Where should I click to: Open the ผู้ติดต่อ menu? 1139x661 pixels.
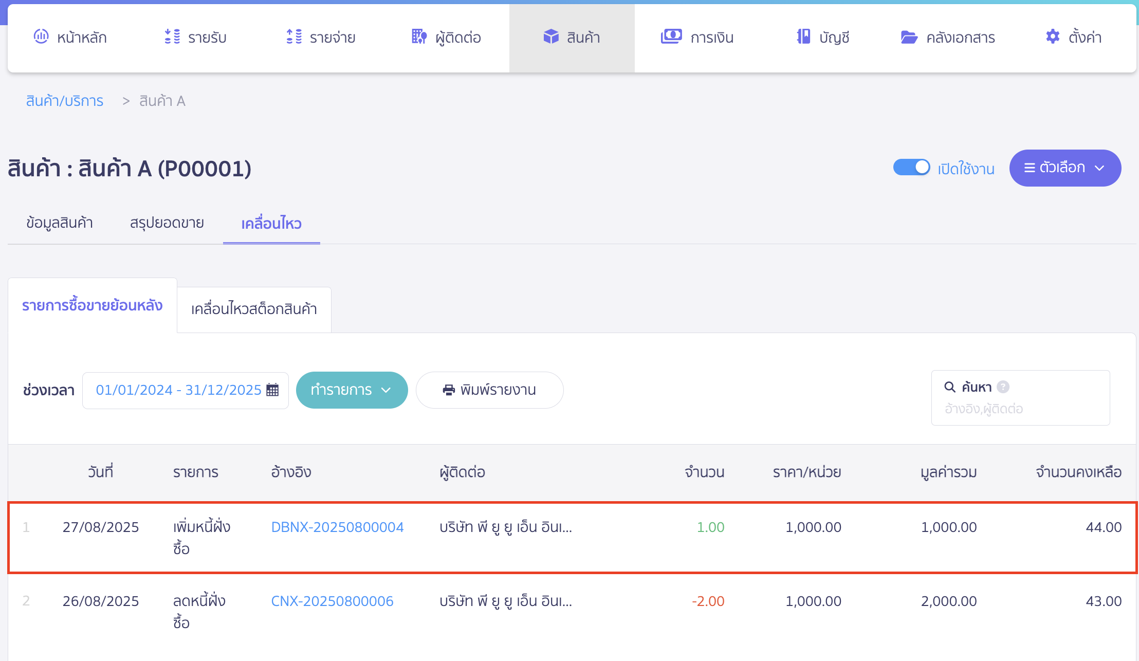[x=446, y=38]
